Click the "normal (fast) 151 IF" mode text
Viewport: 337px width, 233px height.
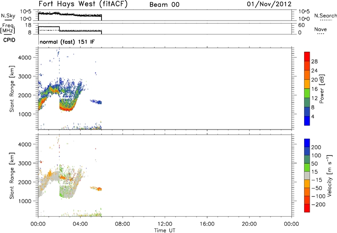coord(67,42)
